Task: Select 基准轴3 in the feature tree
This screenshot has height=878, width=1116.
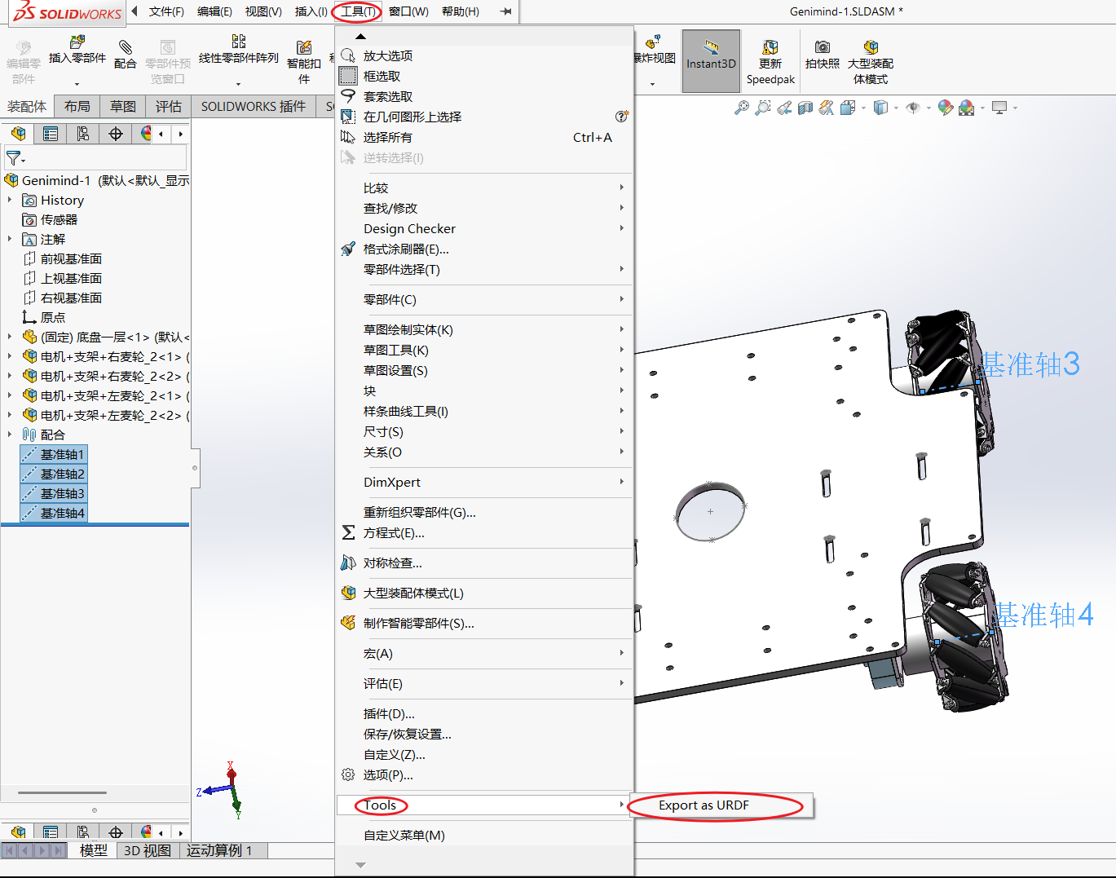Action: point(62,493)
